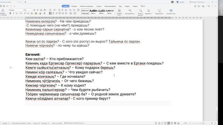Click the Undo arrow in quick access
Viewport: 223px width, 125px height.
pyautogui.click(x=7, y=6)
